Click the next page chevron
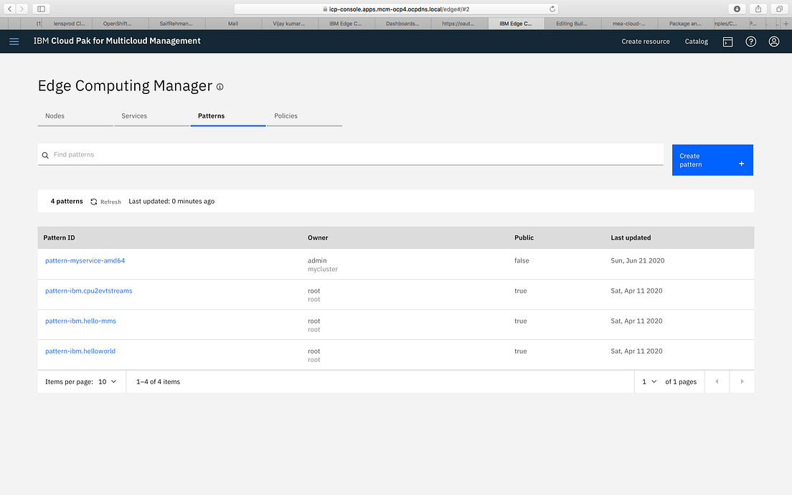 (742, 382)
